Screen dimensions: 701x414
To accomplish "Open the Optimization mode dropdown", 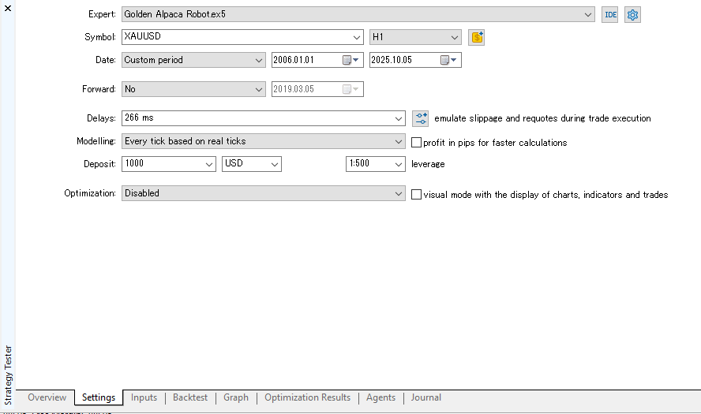I will (x=398, y=193).
